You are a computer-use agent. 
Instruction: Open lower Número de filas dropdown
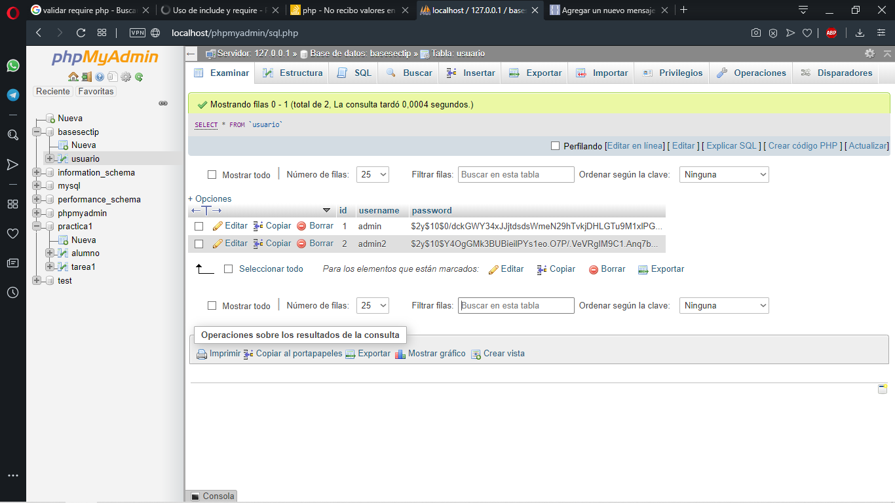tap(373, 306)
